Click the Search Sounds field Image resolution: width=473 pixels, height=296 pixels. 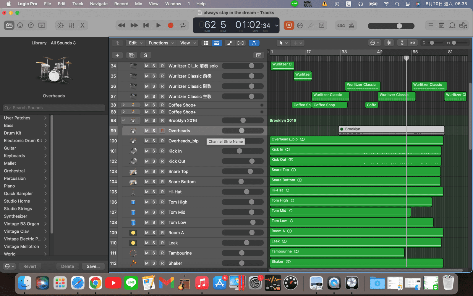click(x=54, y=108)
